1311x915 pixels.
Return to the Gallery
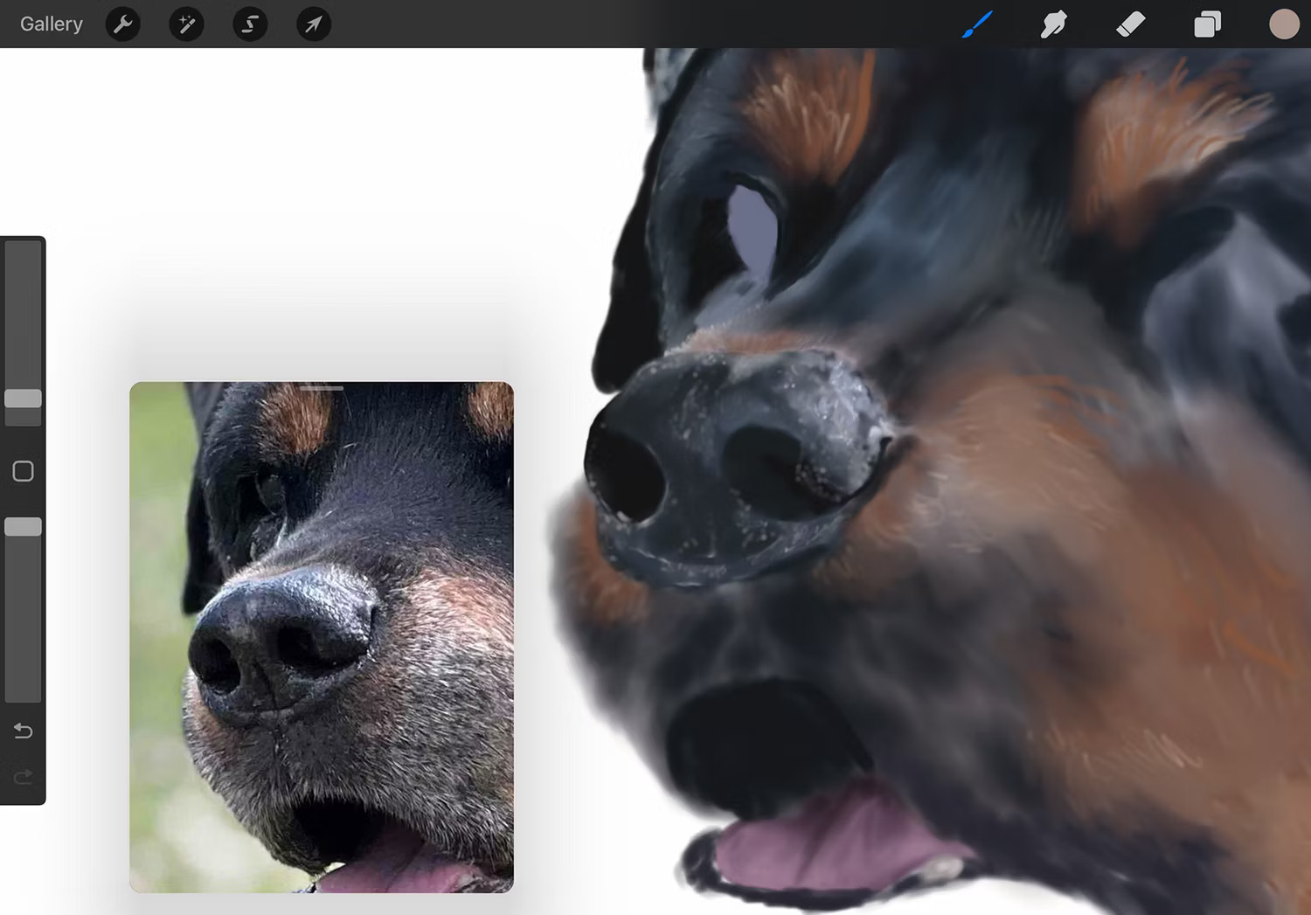tap(51, 24)
